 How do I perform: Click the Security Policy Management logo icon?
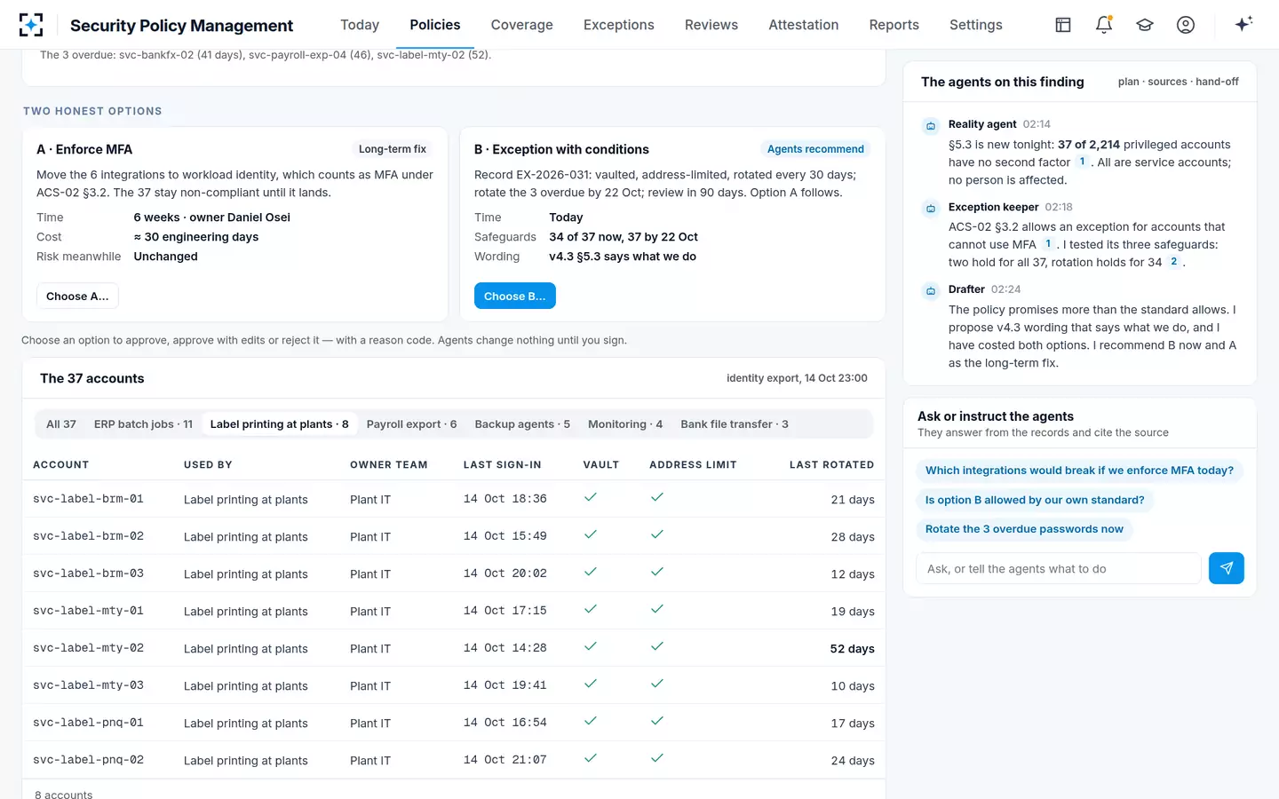pos(31,25)
